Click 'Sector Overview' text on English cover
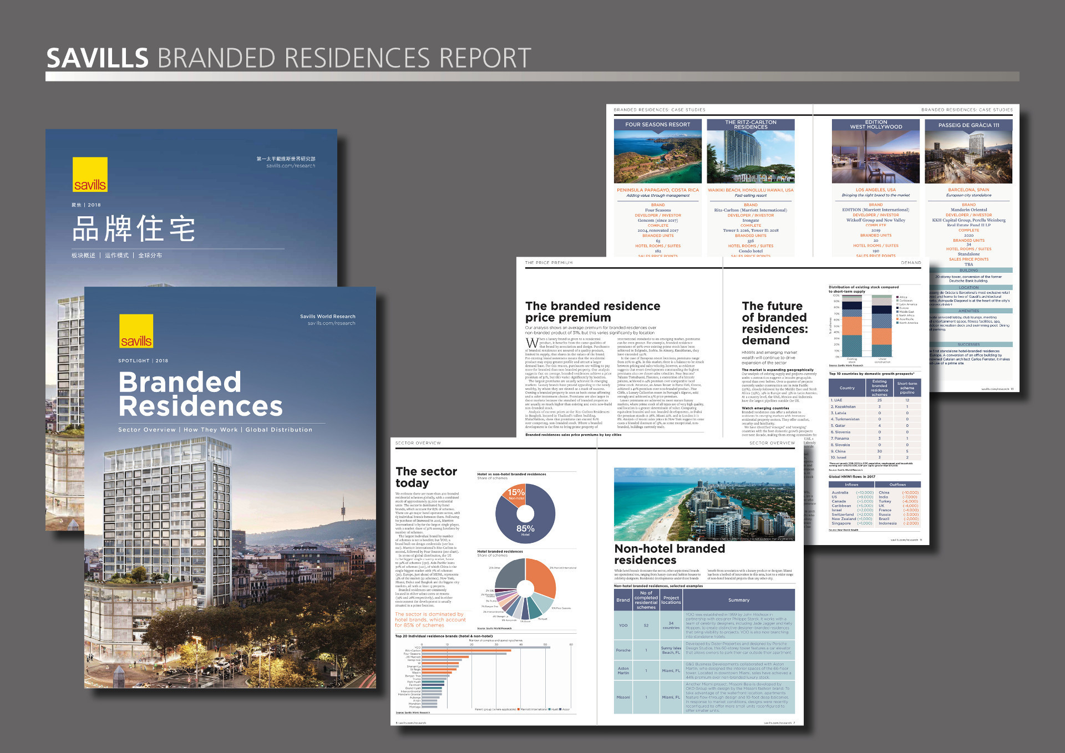This screenshot has height=753, width=1065. (146, 430)
